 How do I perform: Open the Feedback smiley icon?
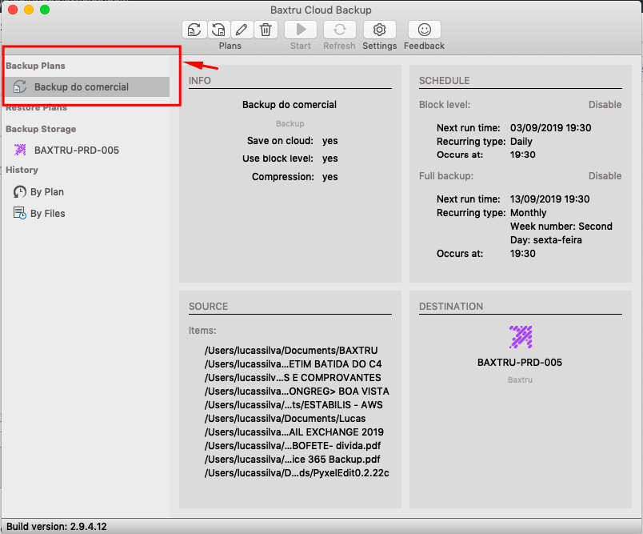(425, 30)
